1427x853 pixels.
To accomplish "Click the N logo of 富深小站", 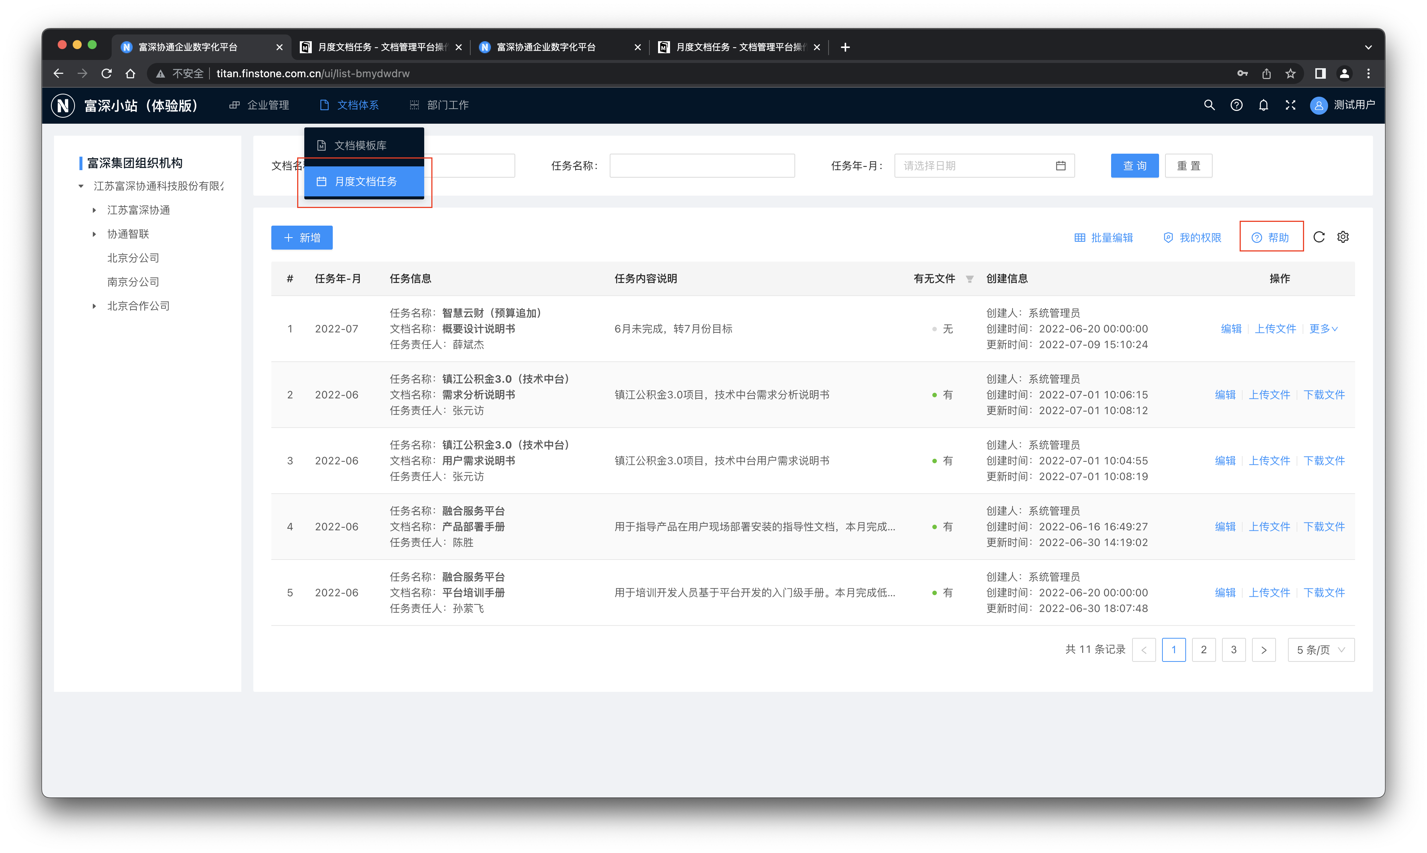I will click(63, 105).
